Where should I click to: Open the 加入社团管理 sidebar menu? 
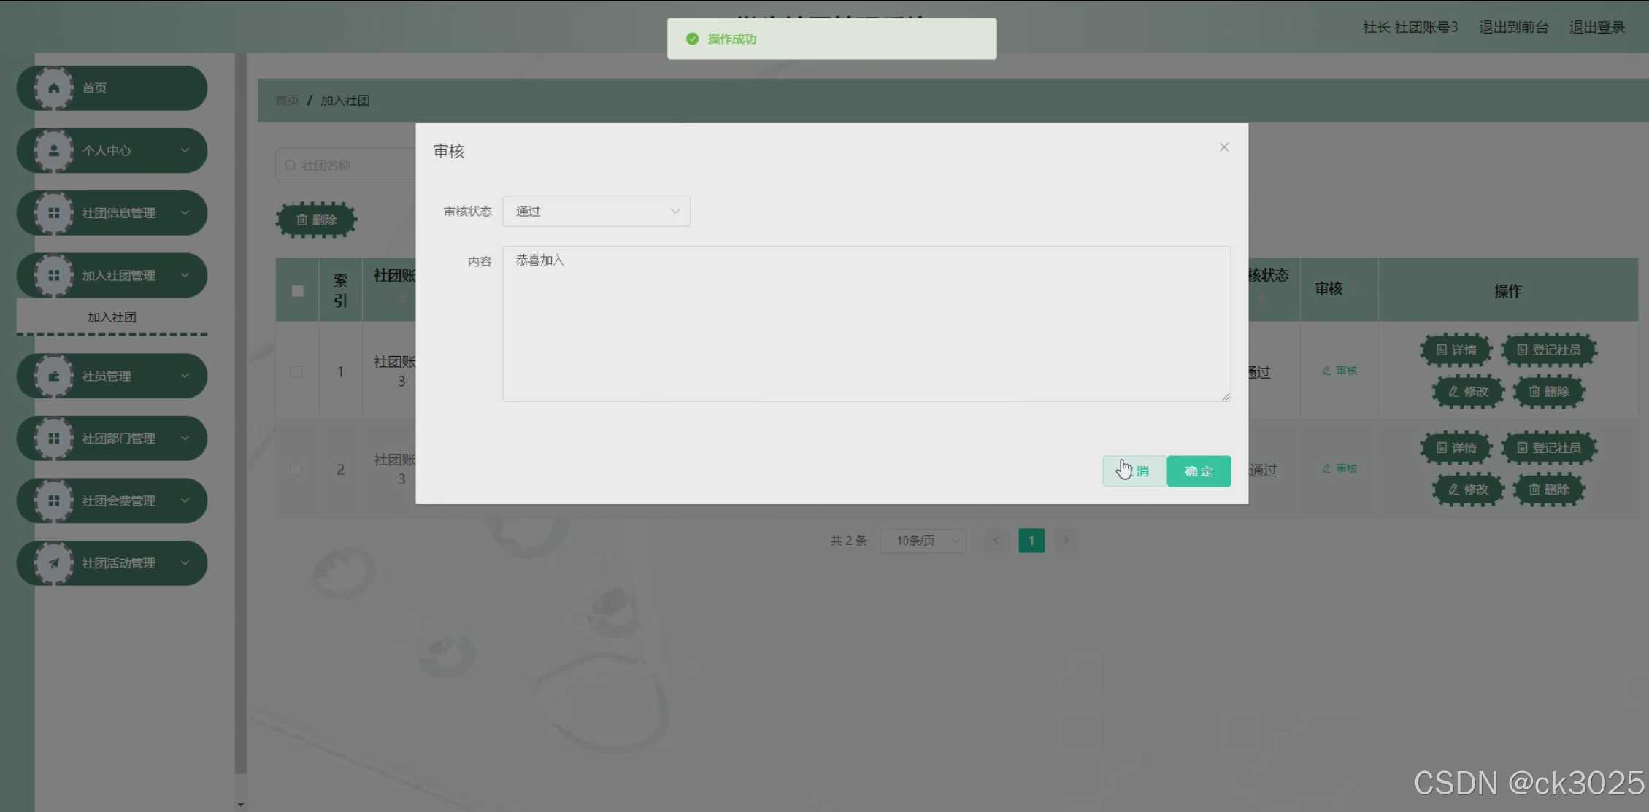click(x=118, y=276)
